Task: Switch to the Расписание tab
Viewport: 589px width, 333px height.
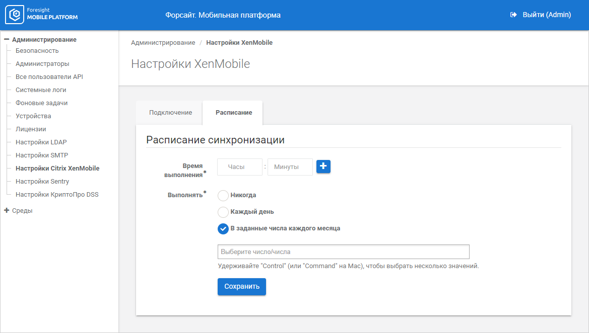Action: (x=234, y=113)
